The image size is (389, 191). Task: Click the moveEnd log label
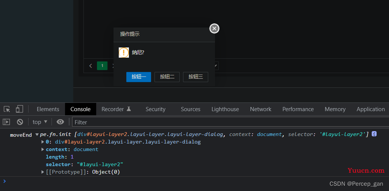pyautogui.click(x=21, y=135)
